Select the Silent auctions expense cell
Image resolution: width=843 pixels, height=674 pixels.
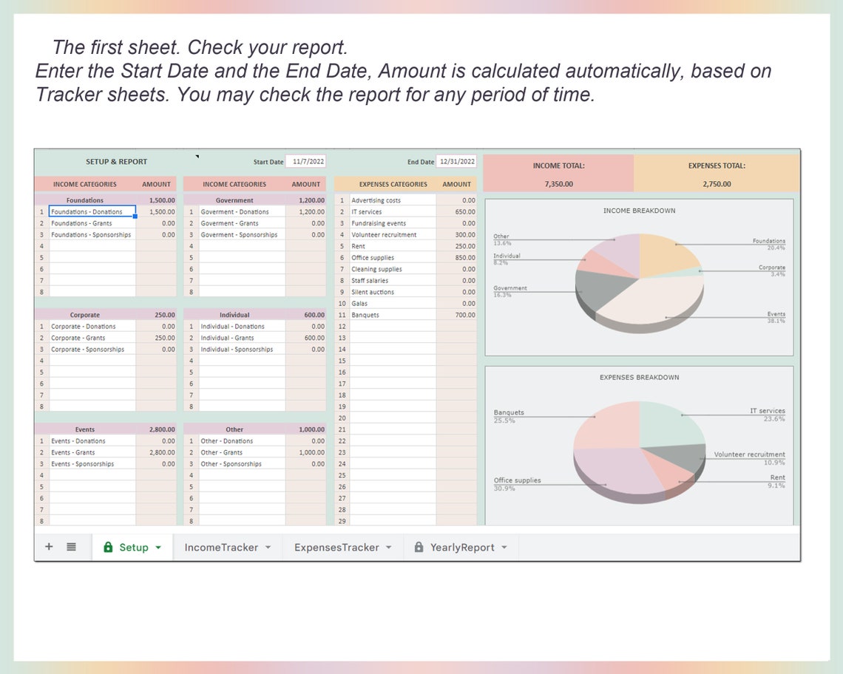(393, 292)
